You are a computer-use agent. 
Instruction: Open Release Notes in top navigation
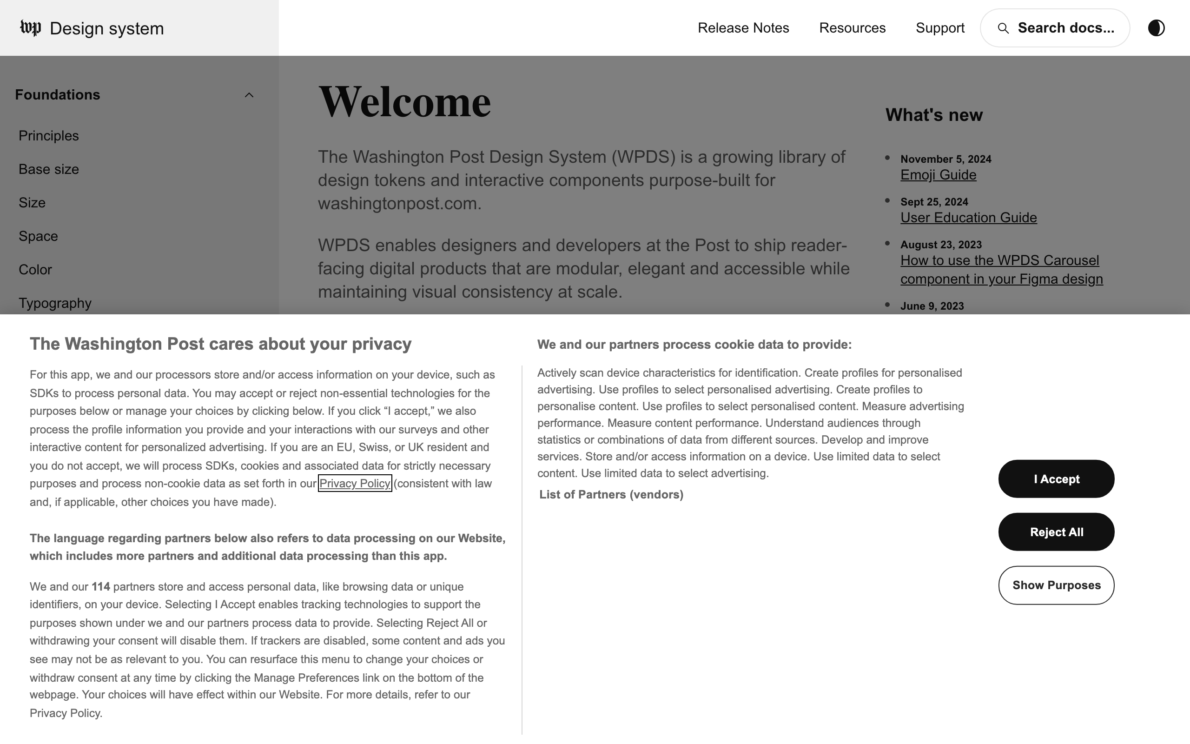(743, 28)
